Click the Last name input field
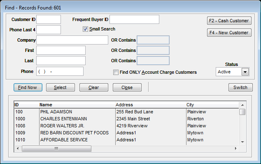 [x=61, y=61]
